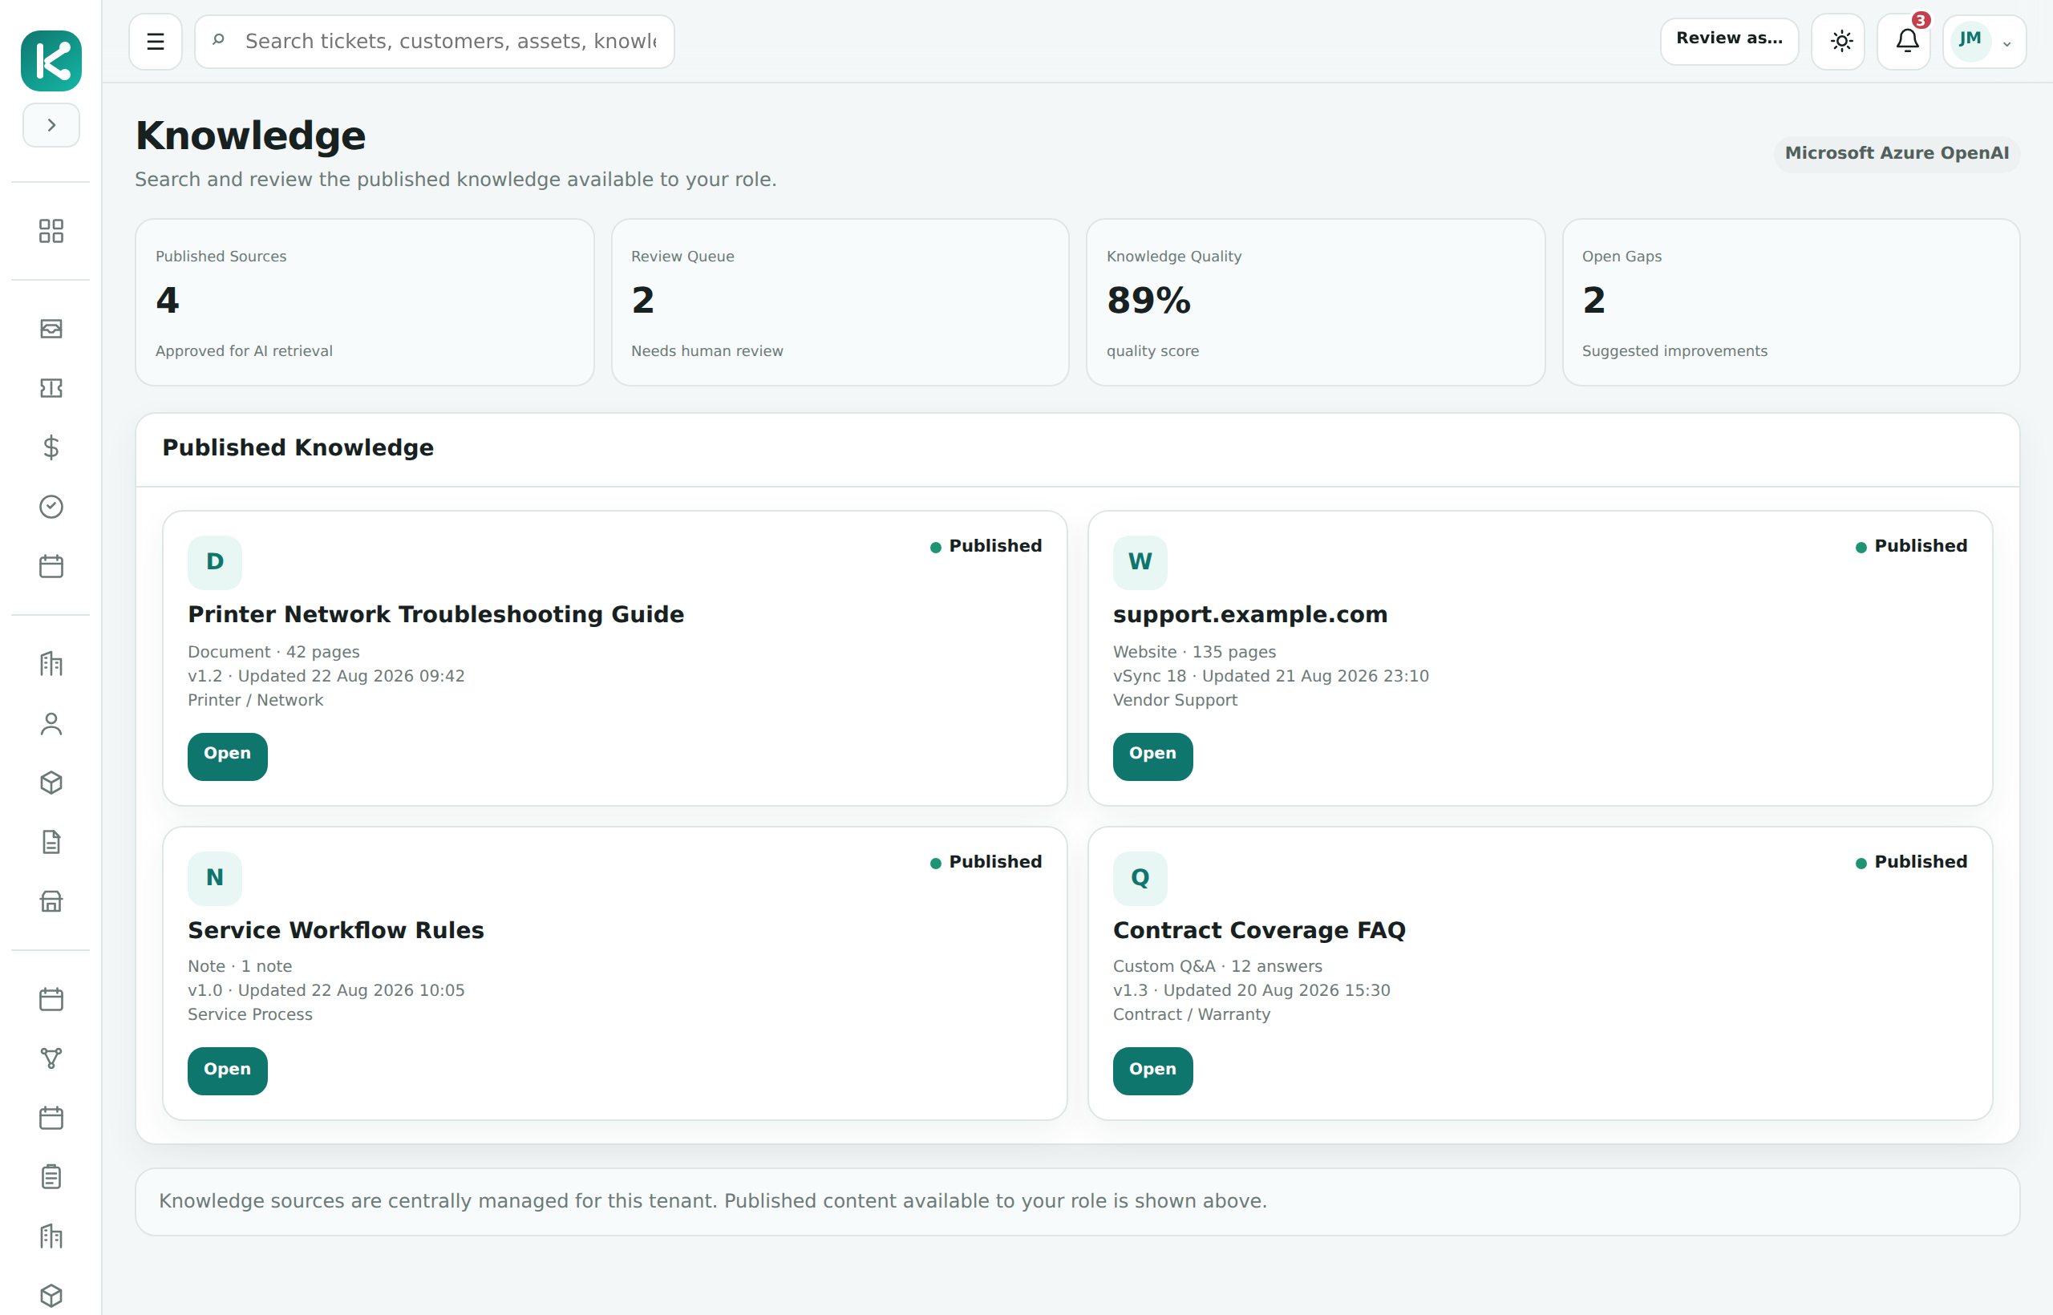Image resolution: width=2053 pixels, height=1315 pixels.
Task: Click the 'Printer Network Troubleshooting Guide' title
Action: click(x=435, y=615)
